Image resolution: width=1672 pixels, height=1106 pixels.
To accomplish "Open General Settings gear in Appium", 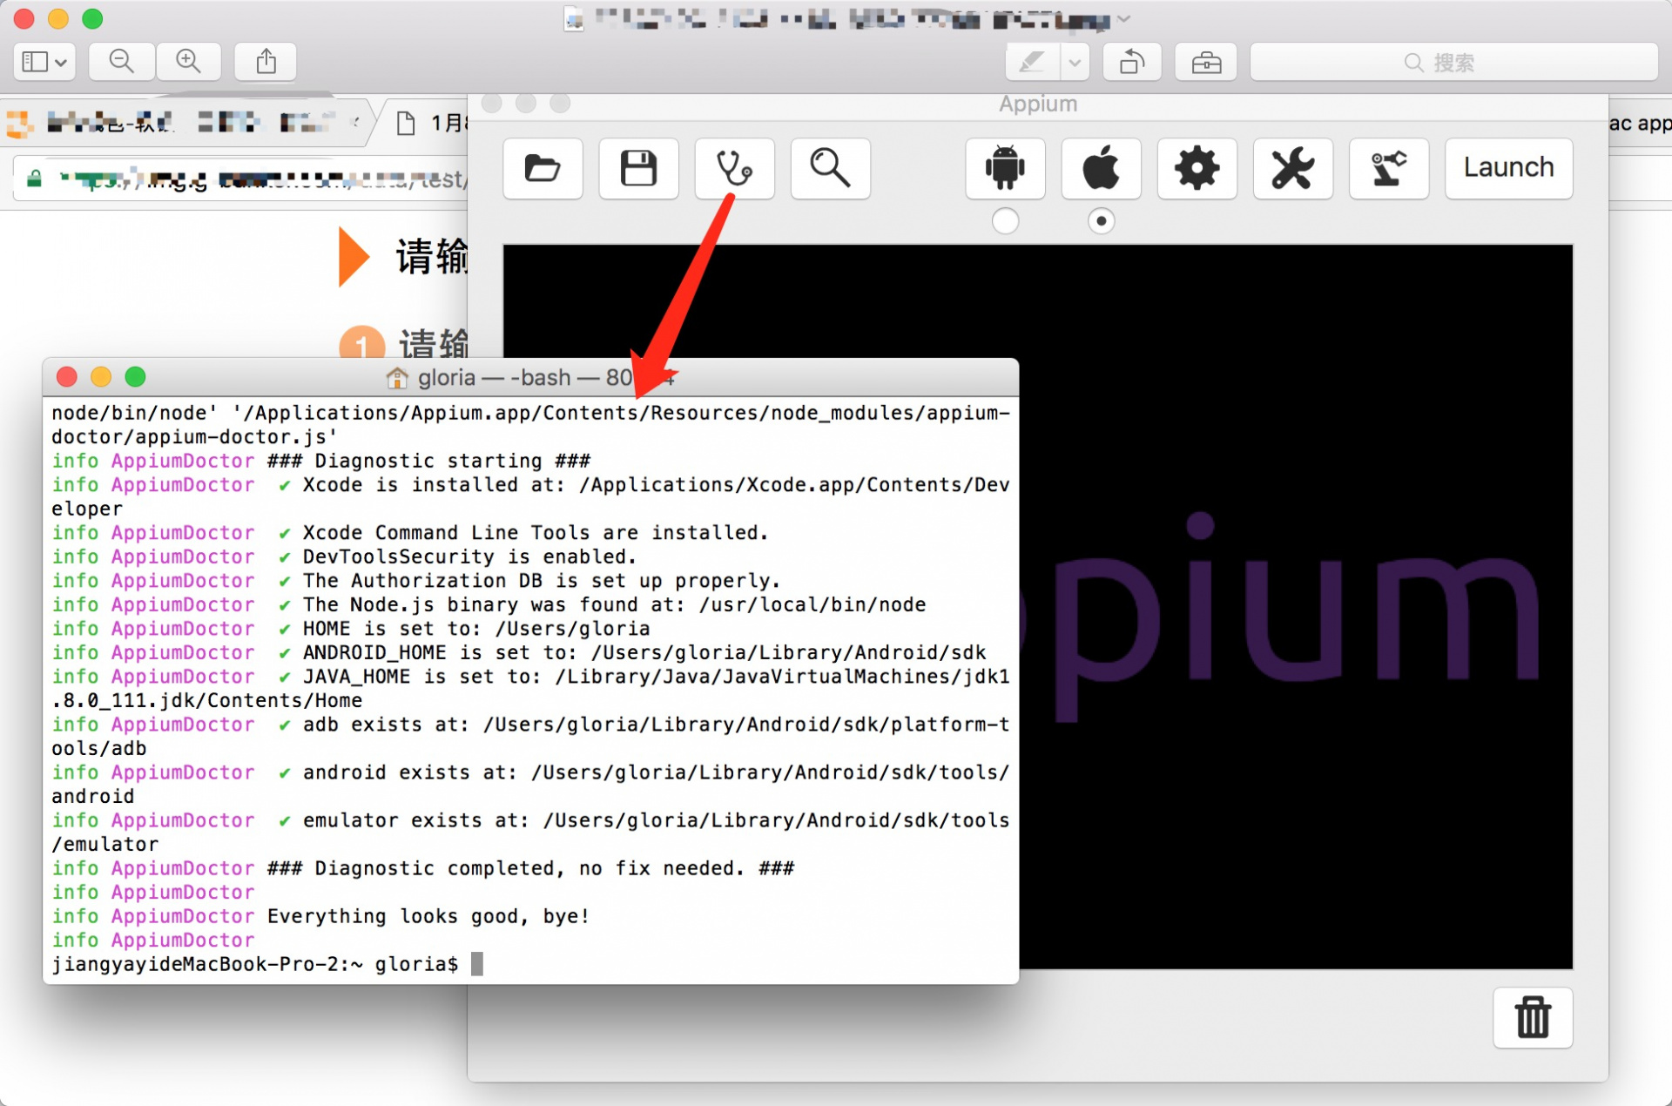I will click(x=1197, y=168).
